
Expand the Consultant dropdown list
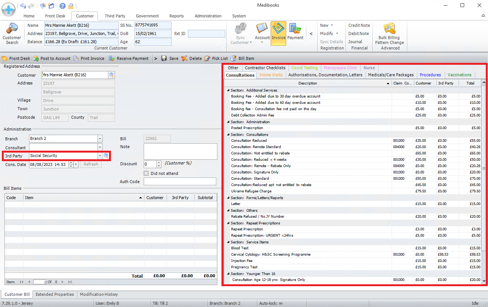coord(100,147)
